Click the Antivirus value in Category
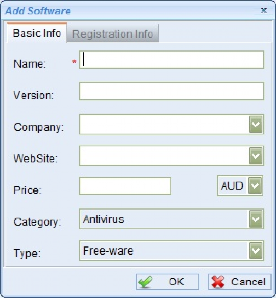The width and height of the screenshot is (276, 298). (104, 219)
